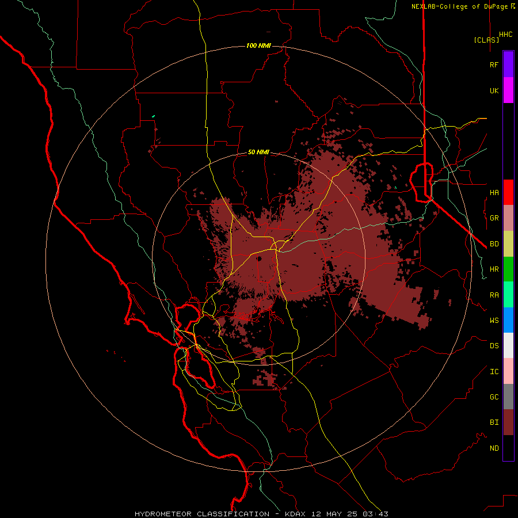Click the HR legend label
Screen dimensions: 518x518
pyautogui.click(x=494, y=269)
